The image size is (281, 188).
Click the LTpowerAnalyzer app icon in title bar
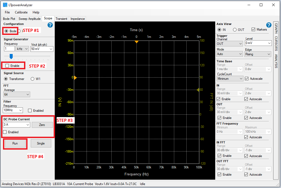point(5,5)
